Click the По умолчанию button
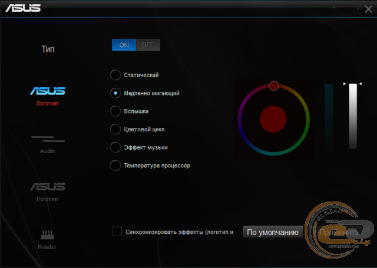Image resolution: width=377 pixels, height=268 pixels. tap(273, 232)
